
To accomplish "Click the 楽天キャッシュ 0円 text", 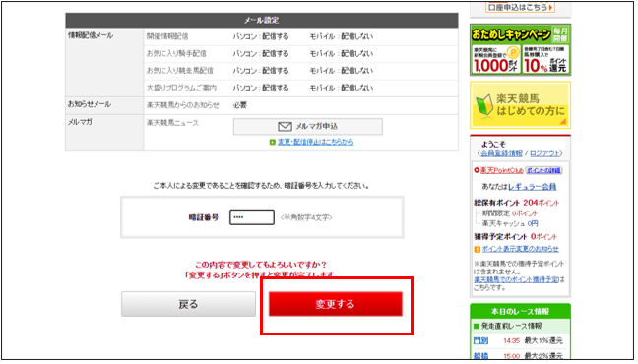I will click(x=510, y=223).
